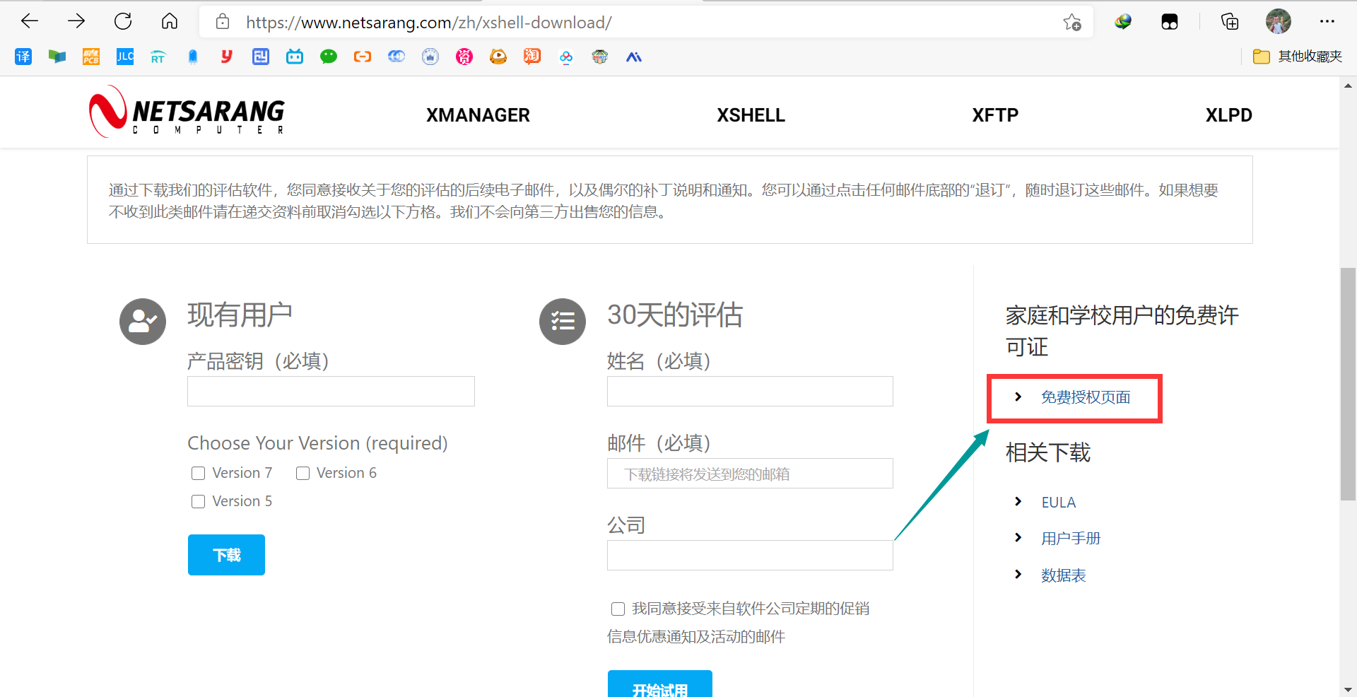
Task: Switch to the XFTP menu item
Action: point(995,115)
